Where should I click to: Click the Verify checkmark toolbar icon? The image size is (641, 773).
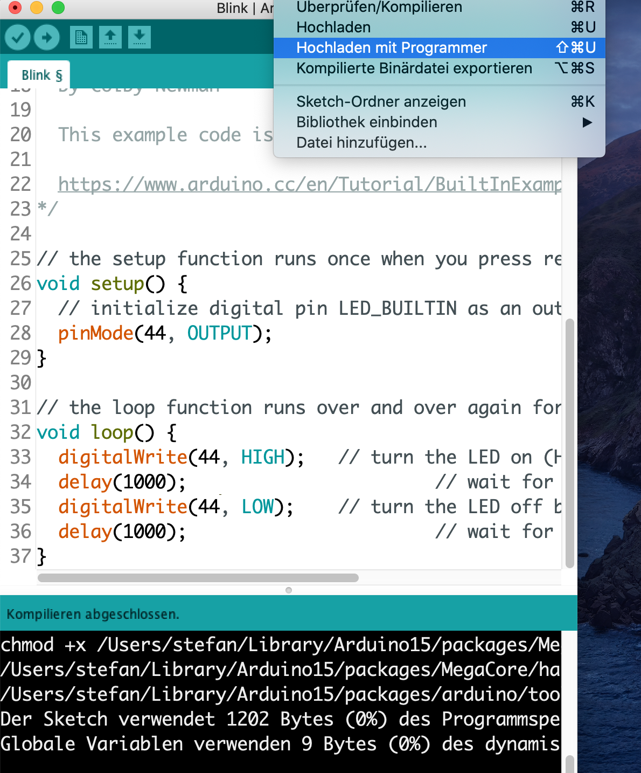point(18,37)
